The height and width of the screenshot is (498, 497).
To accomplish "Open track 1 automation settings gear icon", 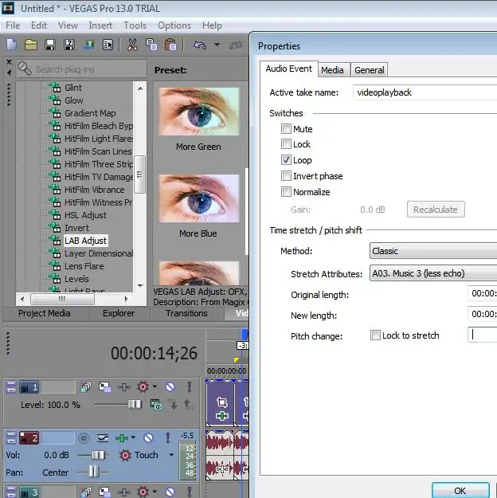I will [x=143, y=386].
